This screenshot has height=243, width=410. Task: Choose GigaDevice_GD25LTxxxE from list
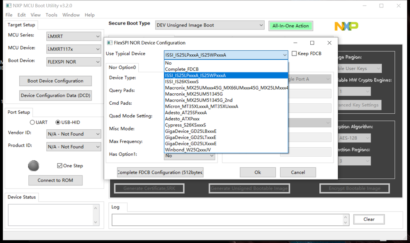pyautogui.click(x=226, y=137)
